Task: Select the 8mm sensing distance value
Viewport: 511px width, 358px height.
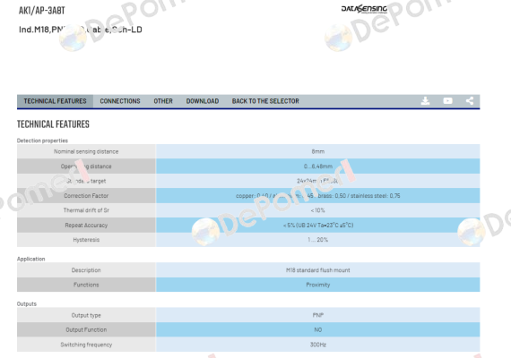Action: click(317, 151)
